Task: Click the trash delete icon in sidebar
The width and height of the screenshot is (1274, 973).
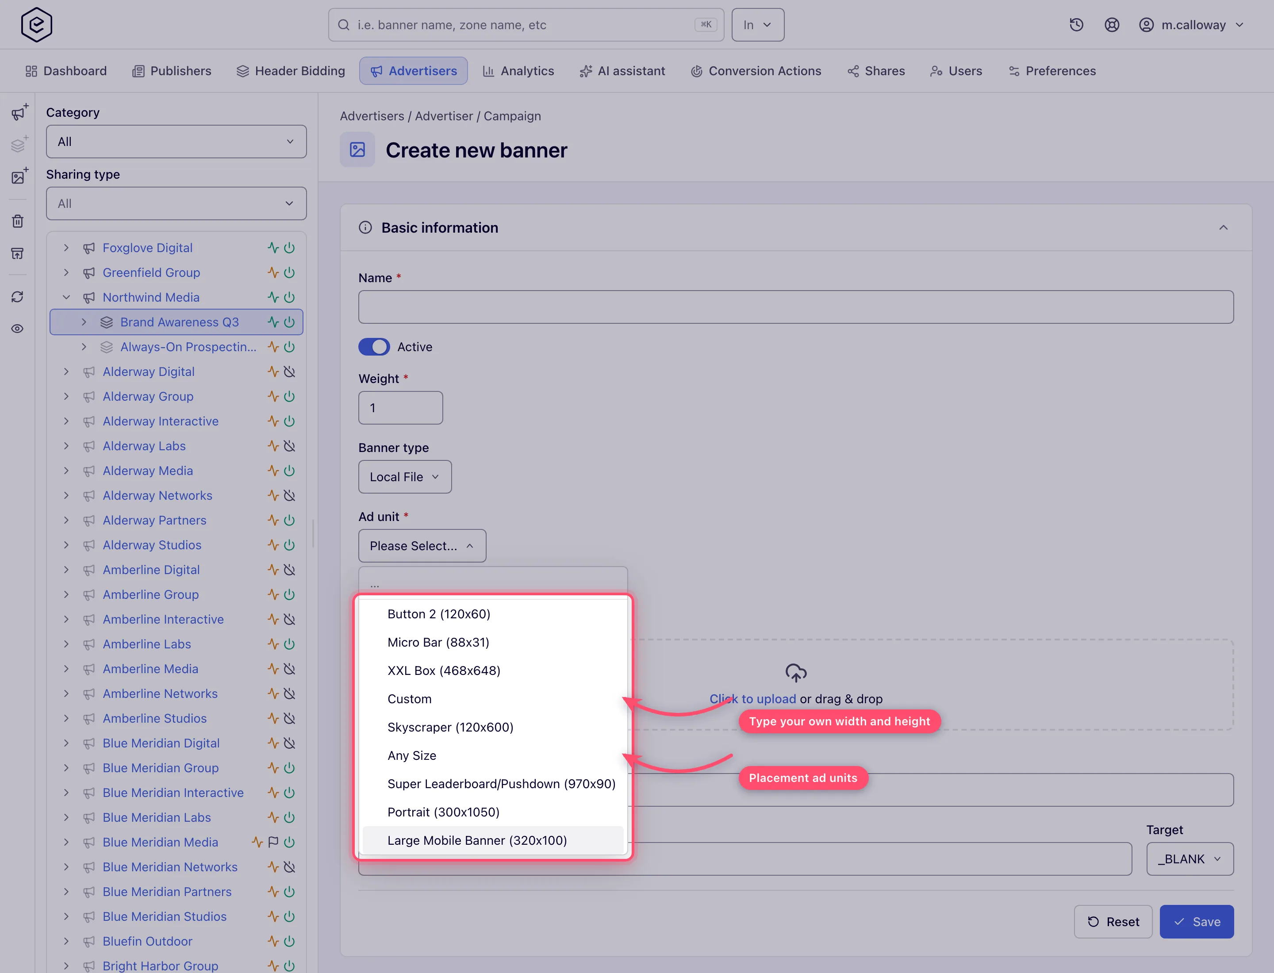Action: (18, 221)
